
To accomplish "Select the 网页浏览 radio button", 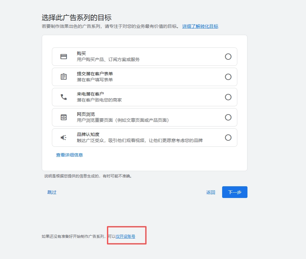I will click(228, 117).
